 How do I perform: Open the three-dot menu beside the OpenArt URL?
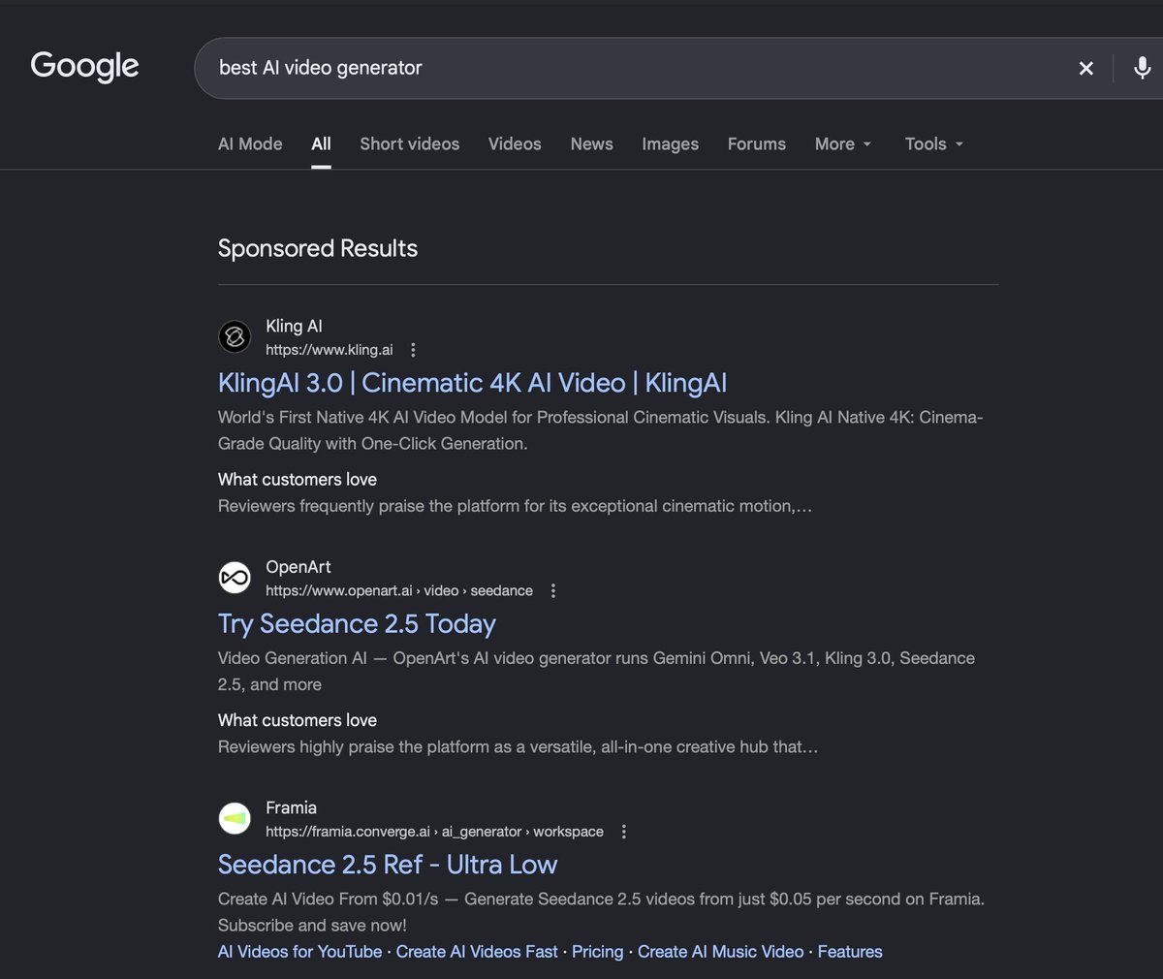coord(552,590)
